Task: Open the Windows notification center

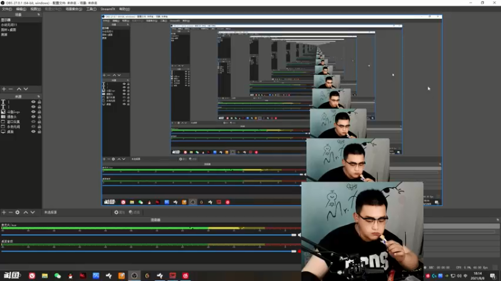Action: [x=493, y=276]
